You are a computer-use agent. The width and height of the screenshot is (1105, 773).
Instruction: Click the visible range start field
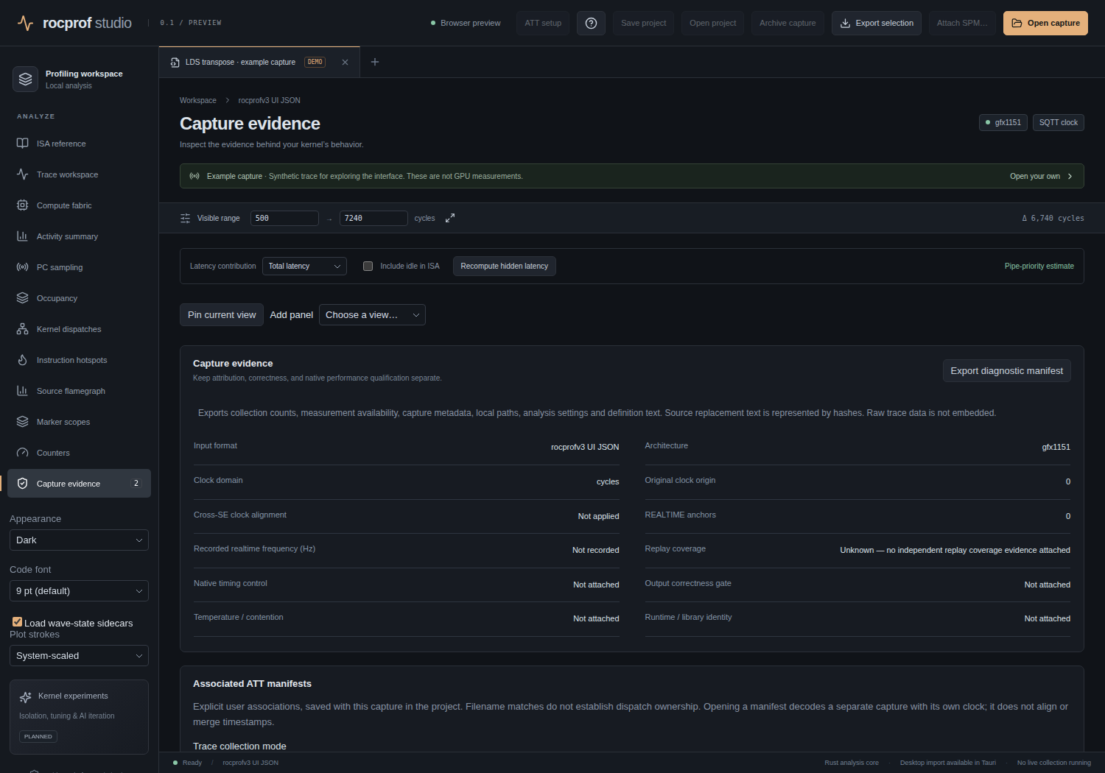[x=284, y=218]
